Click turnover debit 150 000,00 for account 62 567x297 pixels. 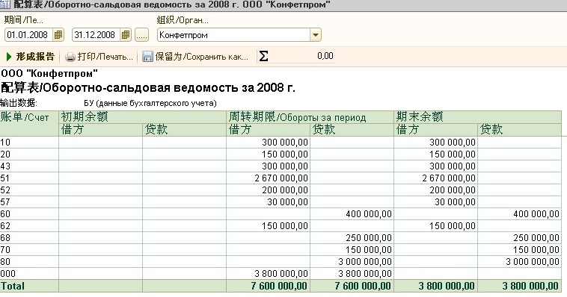(284, 225)
